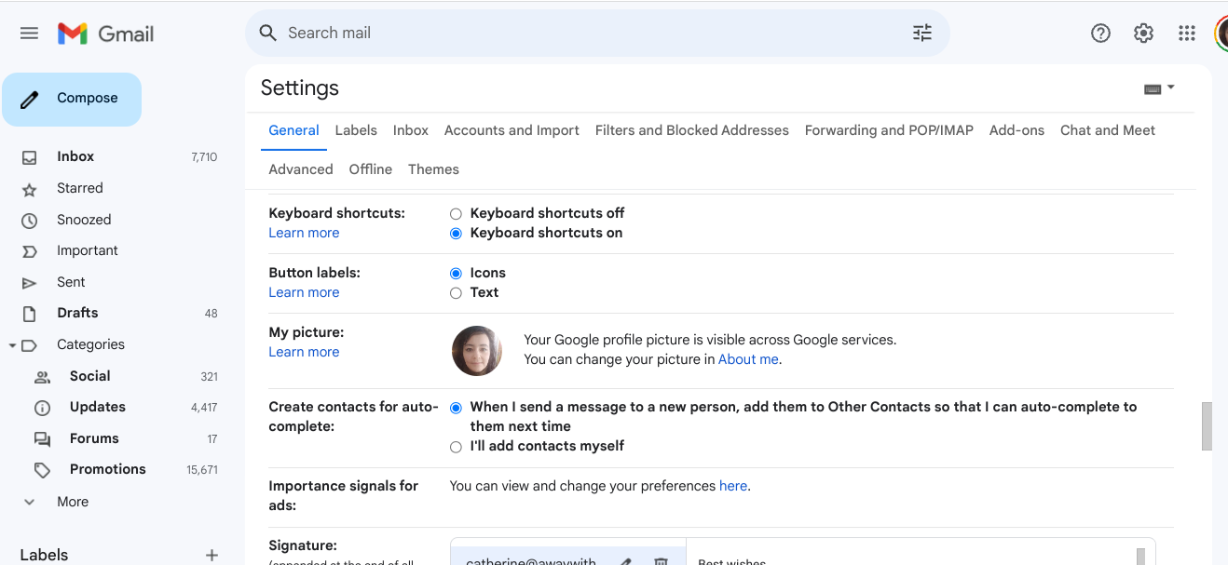
Task: Switch to the Forwarding and POP/IMAP tab
Action: pos(888,130)
